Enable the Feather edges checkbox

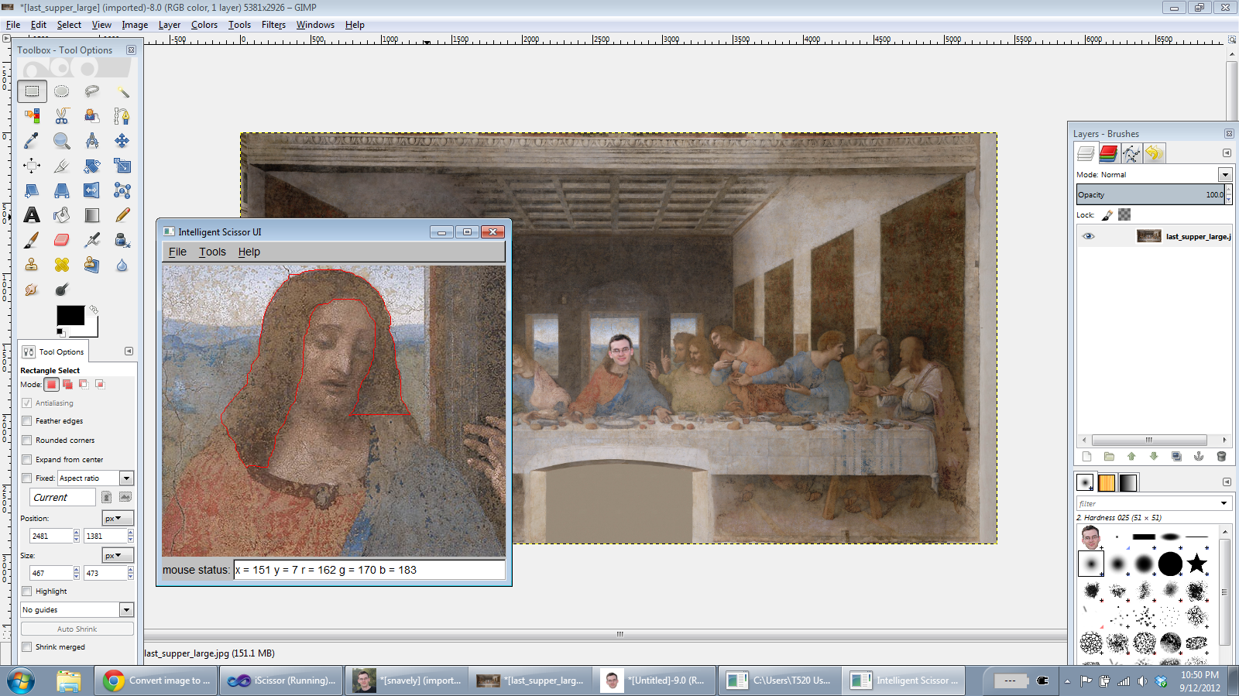coord(27,421)
